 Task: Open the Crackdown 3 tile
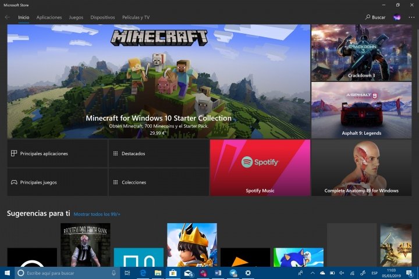[x=361, y=53]
